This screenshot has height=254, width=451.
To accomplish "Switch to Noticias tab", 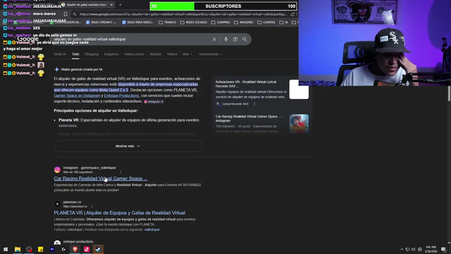I will [x=155, y=54].
